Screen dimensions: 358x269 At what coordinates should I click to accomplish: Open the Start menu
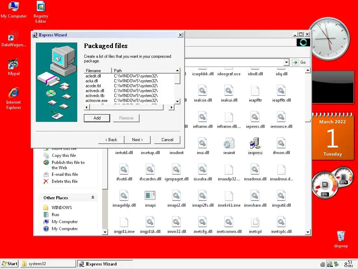[9, 264]
